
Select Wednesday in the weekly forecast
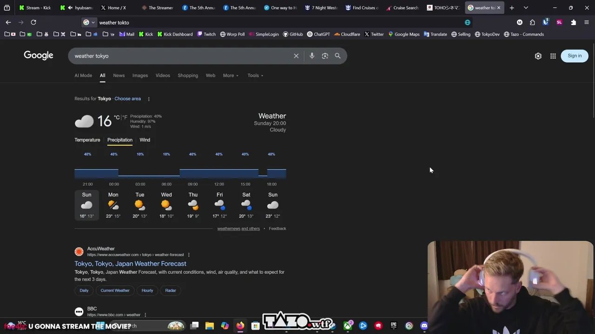coord(166,205)
